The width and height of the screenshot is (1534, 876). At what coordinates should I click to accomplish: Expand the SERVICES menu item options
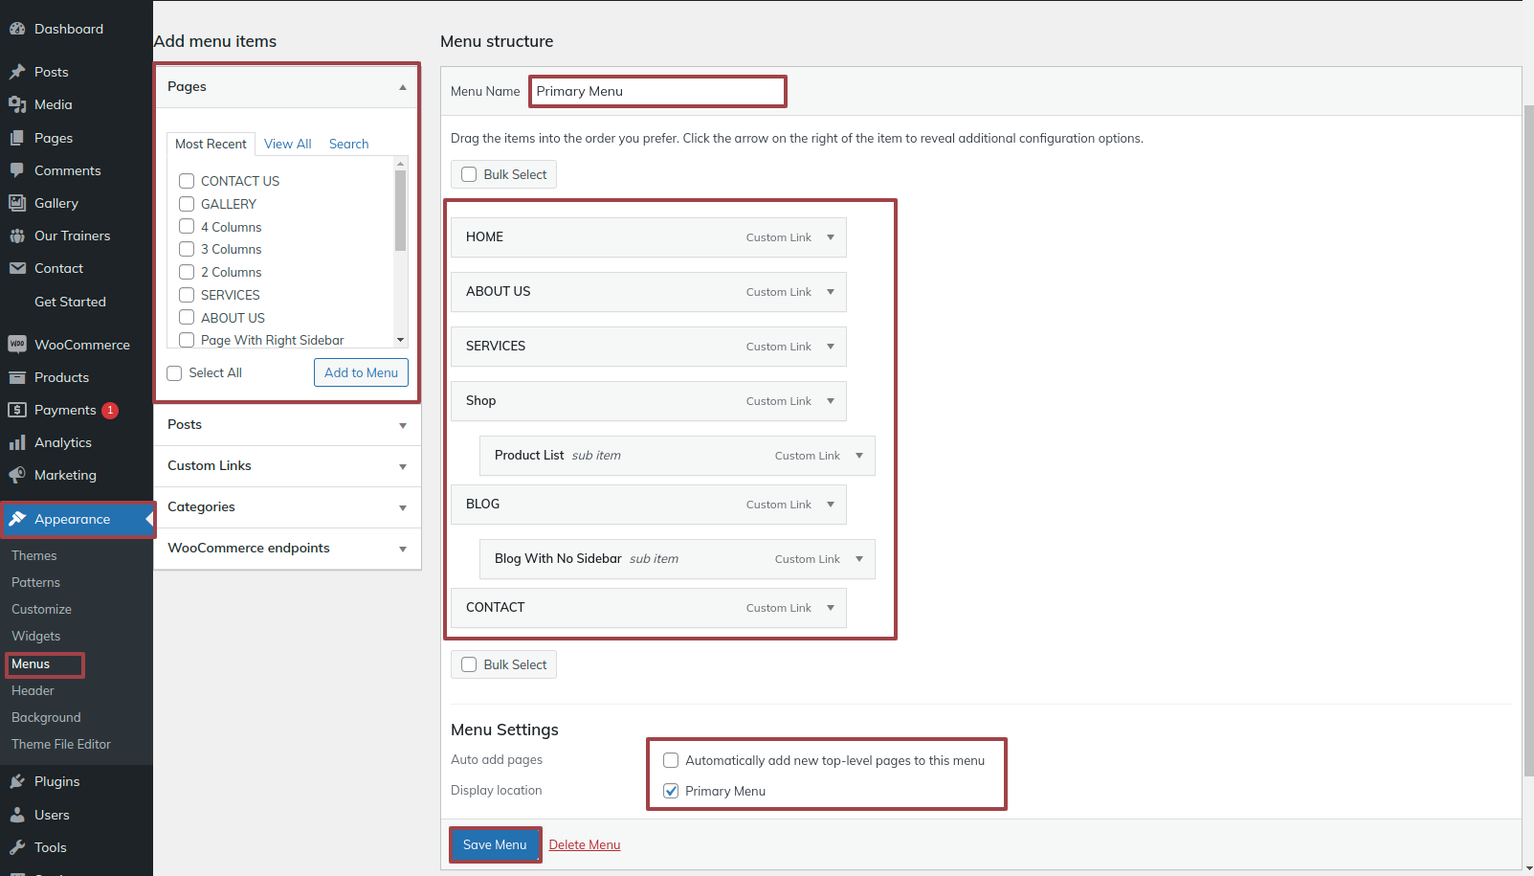tap(831, 347)
